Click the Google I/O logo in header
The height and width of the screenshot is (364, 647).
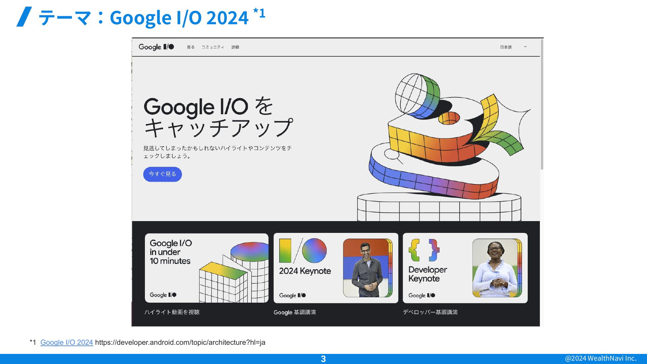coord(156,47)
